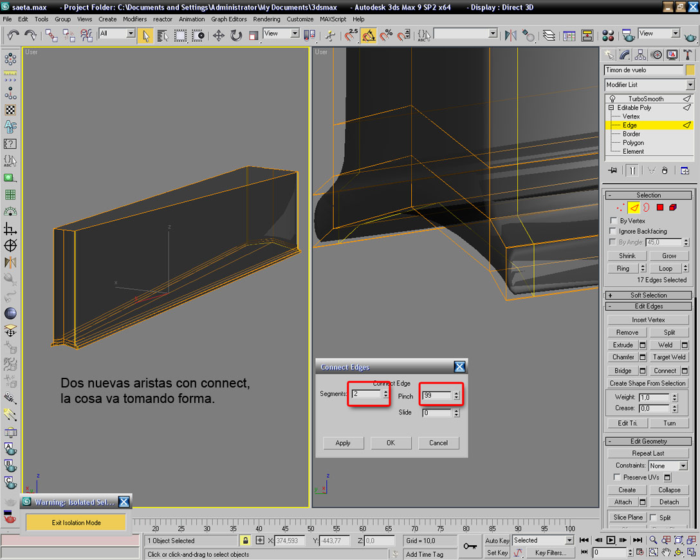The width and height of the screenshot is (700, 560).
Task: Click the Zoom magnifier viewport control
Action: click(652, 540)
